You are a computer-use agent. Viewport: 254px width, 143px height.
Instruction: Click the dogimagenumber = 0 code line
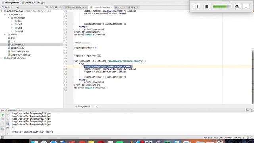(85, 48)
